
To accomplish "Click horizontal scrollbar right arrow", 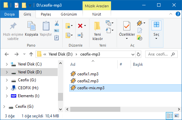I will (x=179, y=109).
